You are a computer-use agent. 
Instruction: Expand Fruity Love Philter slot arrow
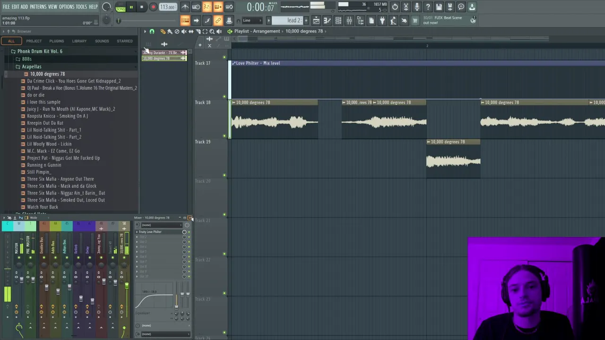point(137,232)
